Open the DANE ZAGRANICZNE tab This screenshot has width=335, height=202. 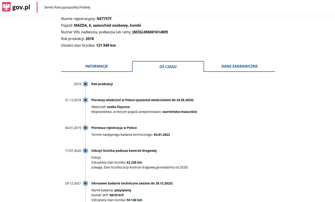click(239, 66)
